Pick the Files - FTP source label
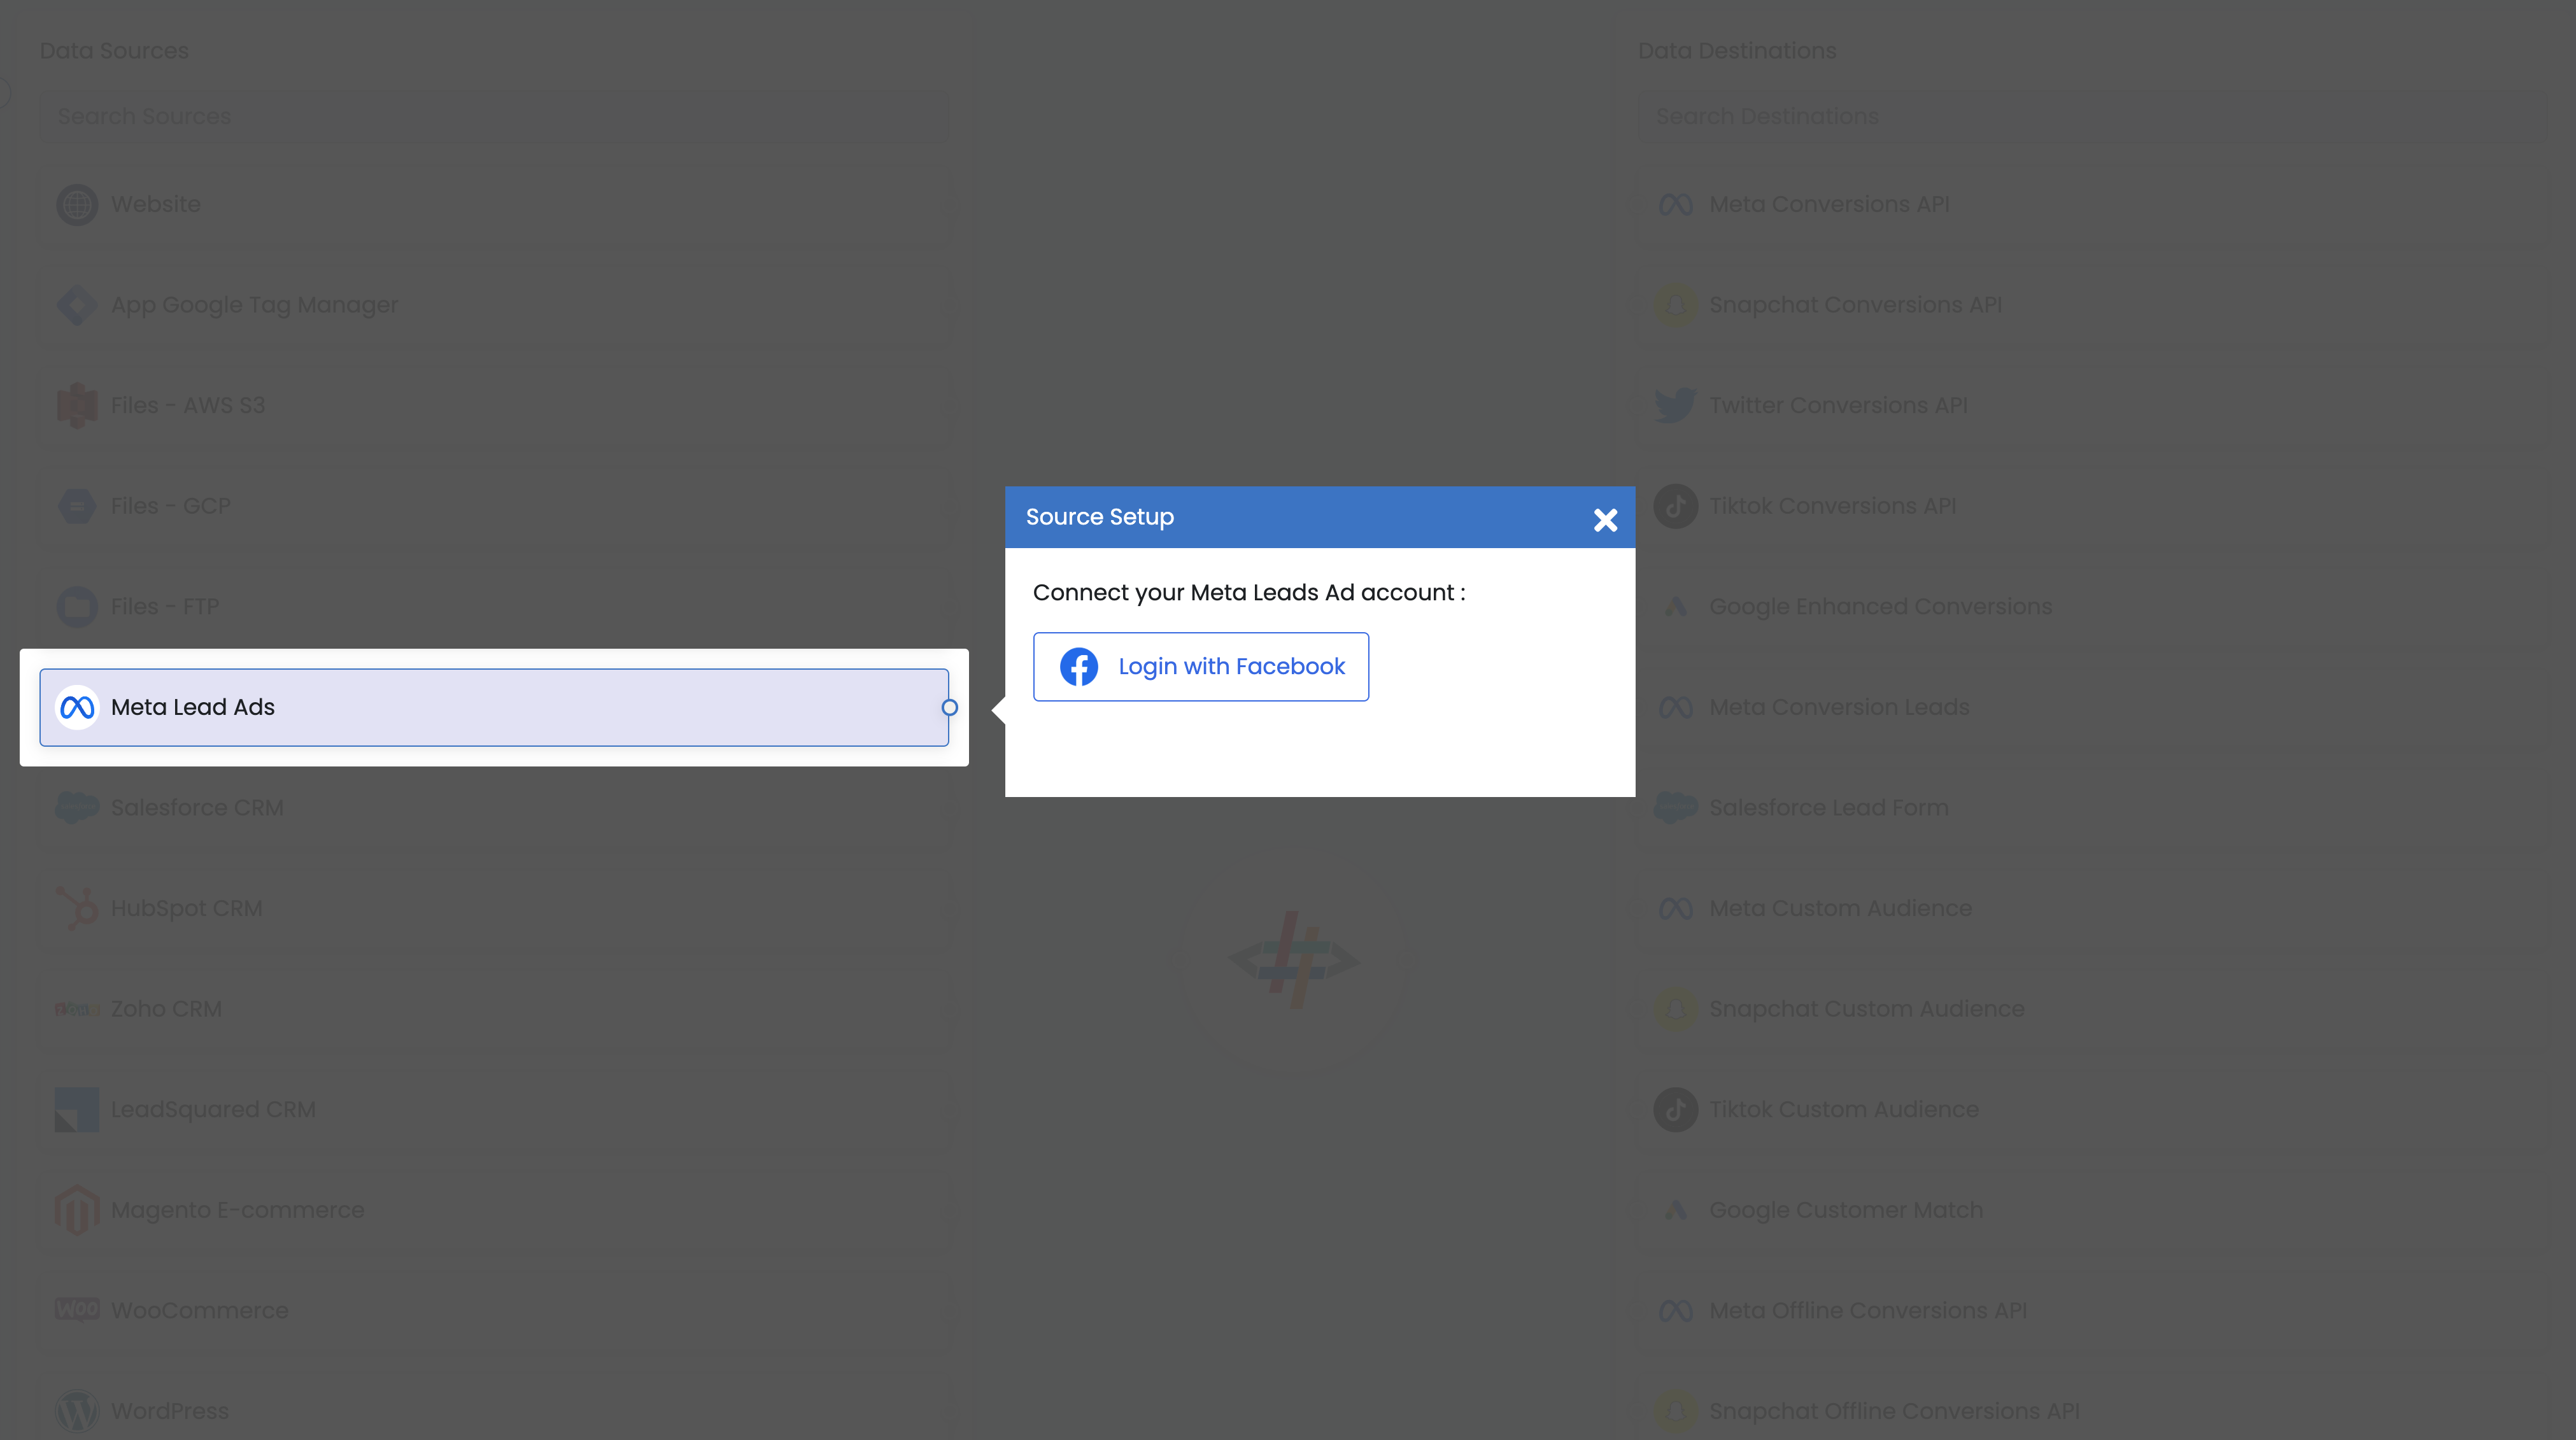This screenshot has width=2576, height=1440. pyautogui.click(x=165, y=607)
